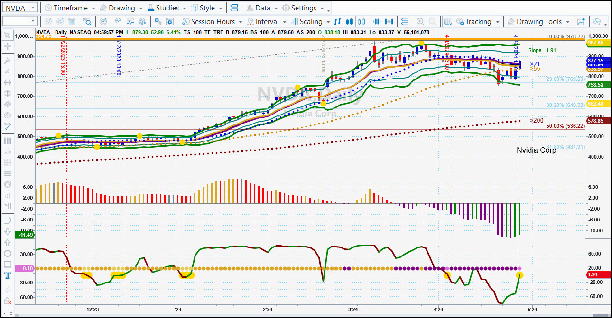Open the Timeframe menu

[70, 8]
